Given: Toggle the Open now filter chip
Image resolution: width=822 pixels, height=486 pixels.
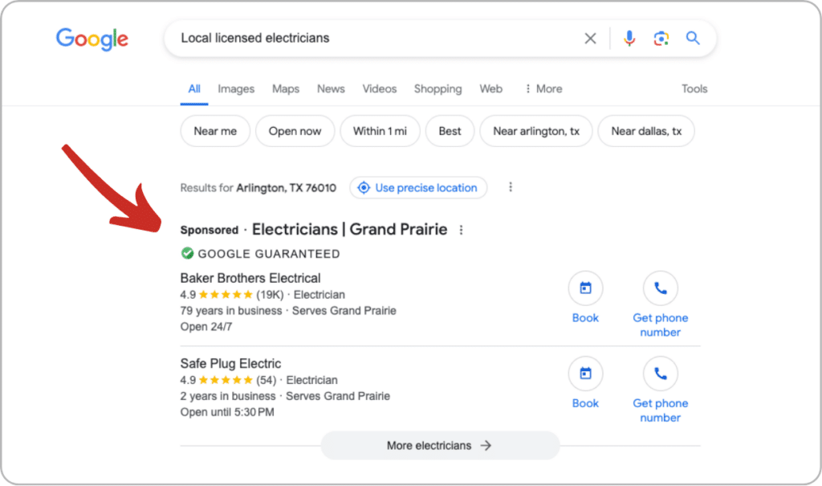Looking at the screenshot, I should (x=295, y=131).
